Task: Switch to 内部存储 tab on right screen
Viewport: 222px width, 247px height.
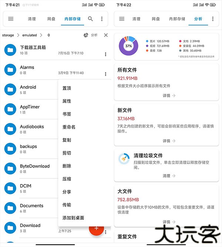Action: pos(177,19)
